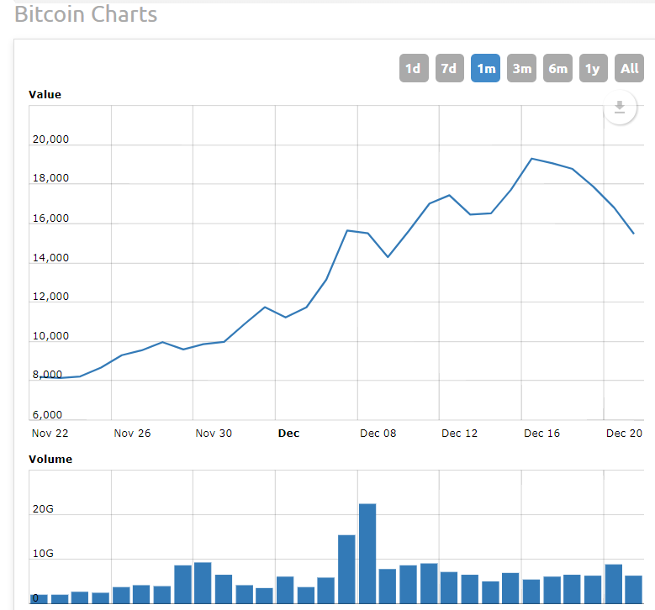The image size is (655, 610).
Task: Click the price line peak near Dec 16
Action: pos(531,159)
